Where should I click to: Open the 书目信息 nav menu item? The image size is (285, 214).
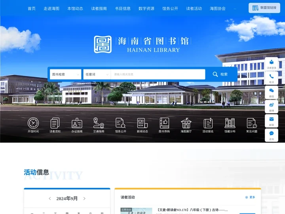[x=123, y=9]
